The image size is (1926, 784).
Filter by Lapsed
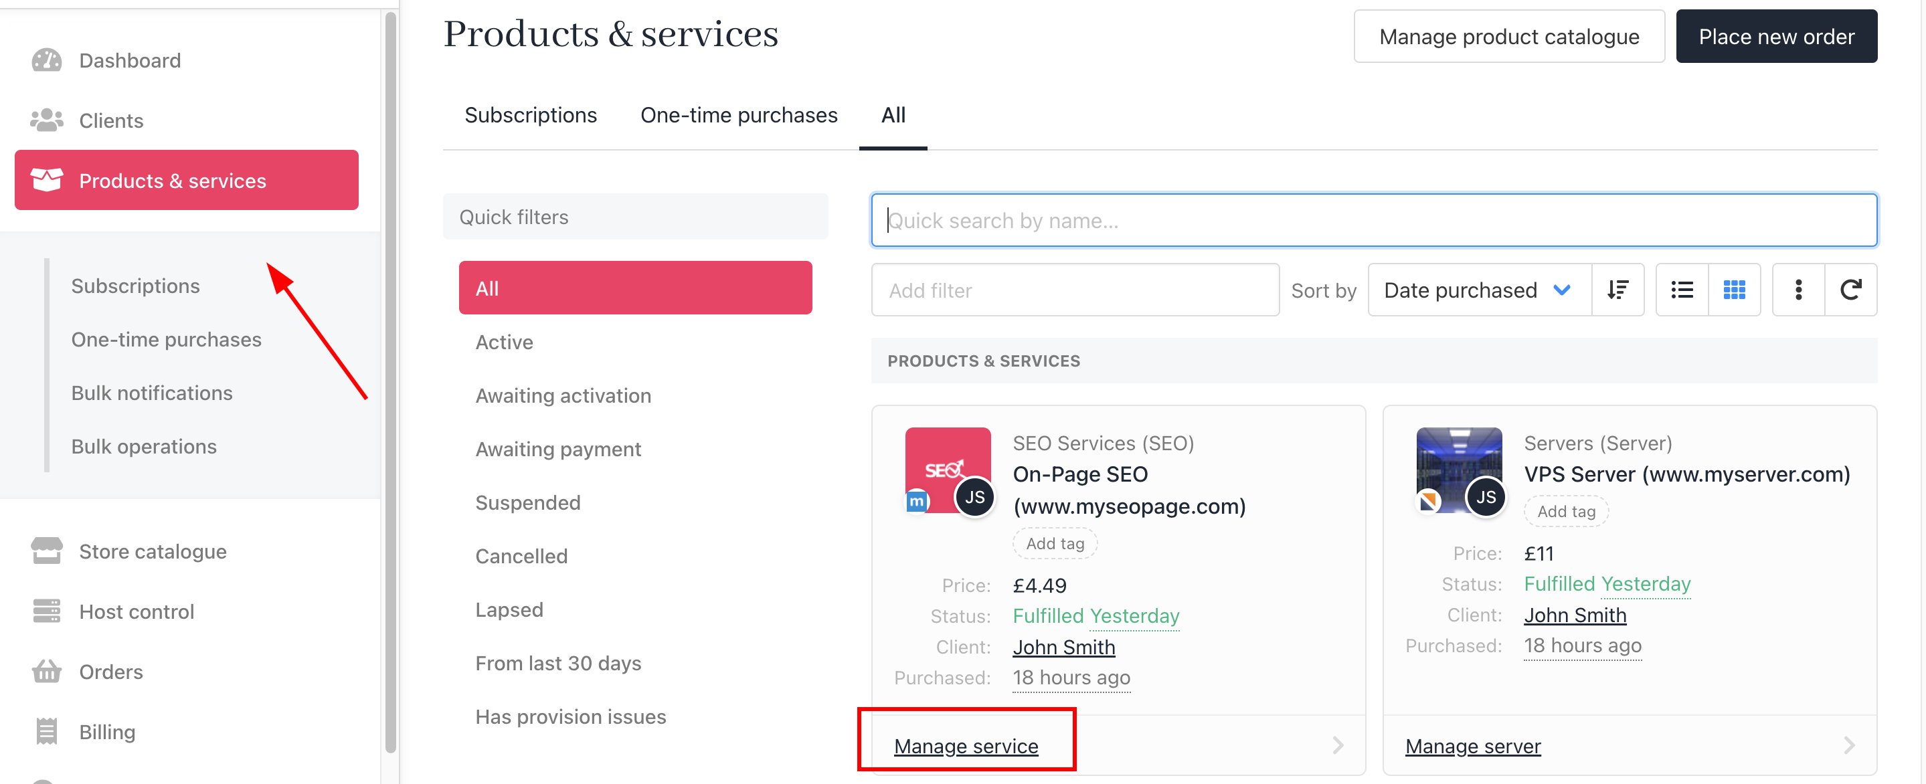point(509,610)
